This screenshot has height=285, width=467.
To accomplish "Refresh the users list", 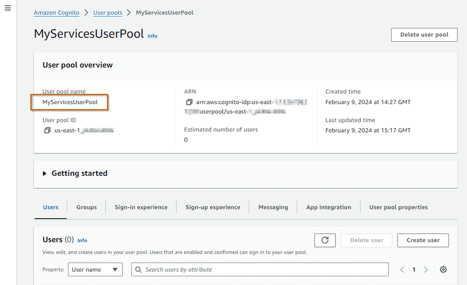I will pyautogui.click(x=324, y=240).
